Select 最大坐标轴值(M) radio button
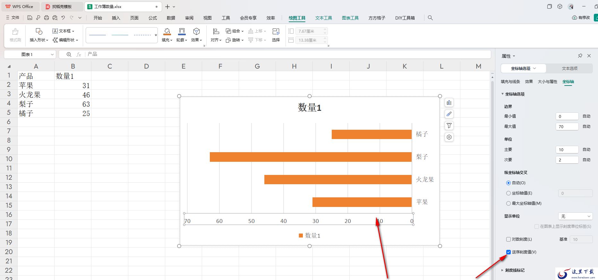Screen dimensions: 598x280 (508, 203)
